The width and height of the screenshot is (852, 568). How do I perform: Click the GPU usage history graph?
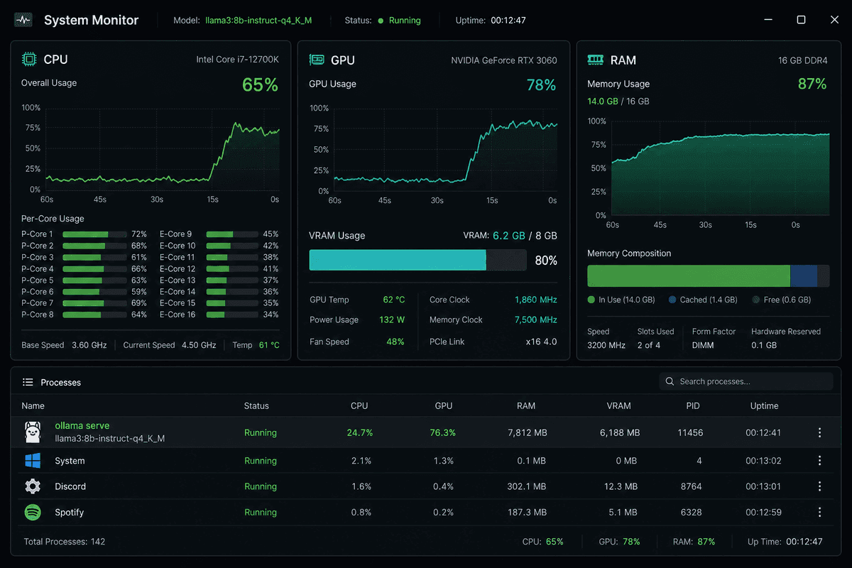pyautogui.click(x=445, y=150)
